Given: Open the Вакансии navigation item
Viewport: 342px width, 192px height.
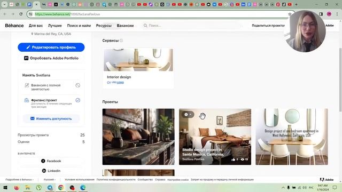Looking at the screenshot, I should click(x=125, y=26).
